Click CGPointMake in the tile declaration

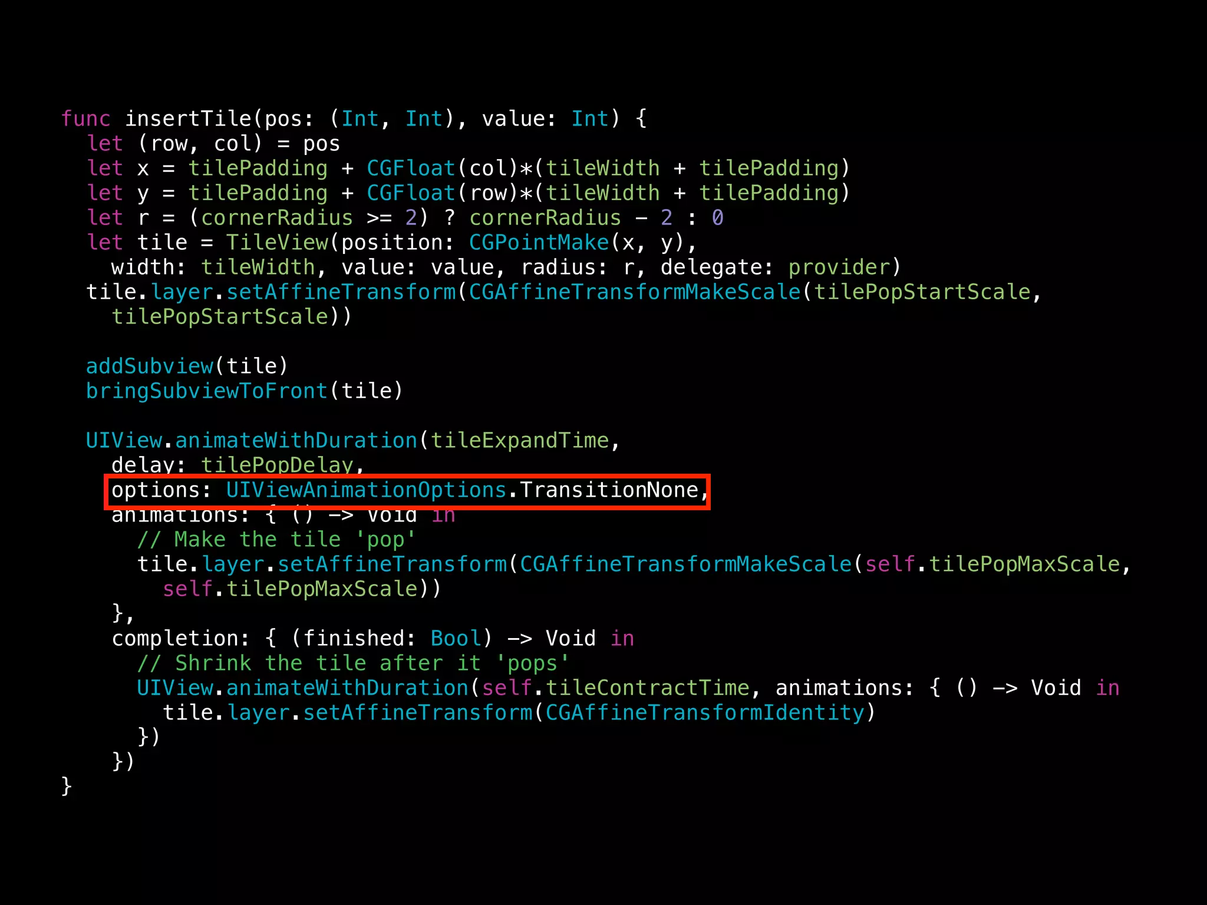click(x=539, y=243)
